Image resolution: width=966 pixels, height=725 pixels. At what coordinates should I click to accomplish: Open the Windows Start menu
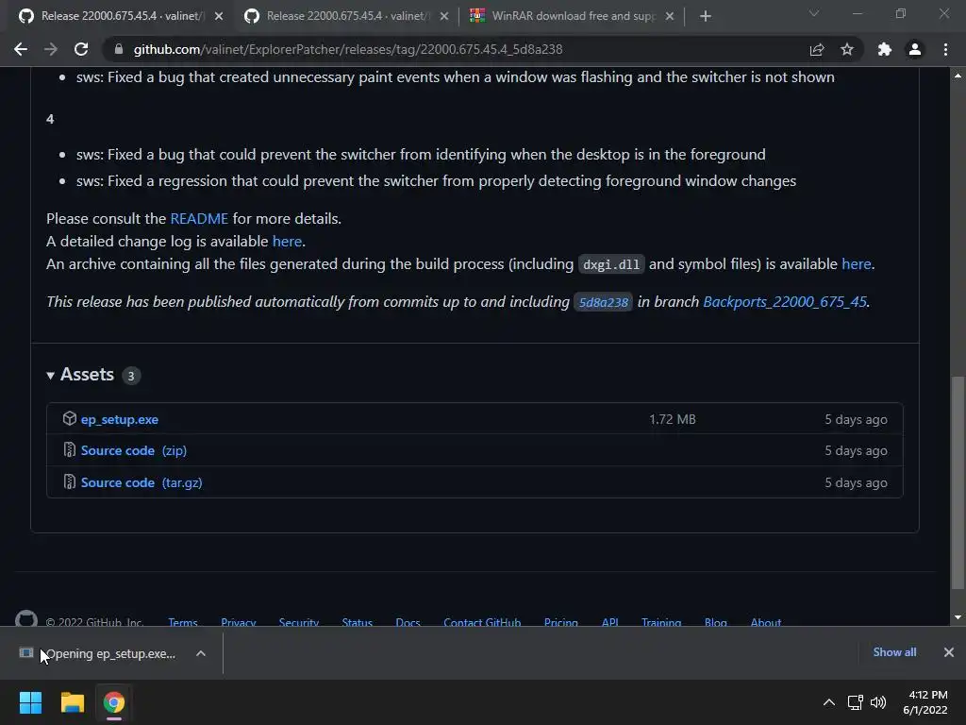(x=30, y=702)
